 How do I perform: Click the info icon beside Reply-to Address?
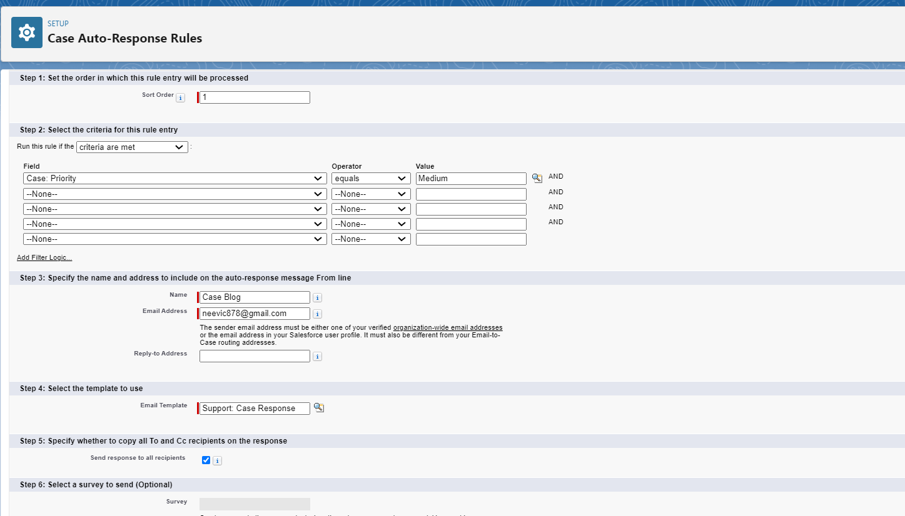(x=317, y=356)
